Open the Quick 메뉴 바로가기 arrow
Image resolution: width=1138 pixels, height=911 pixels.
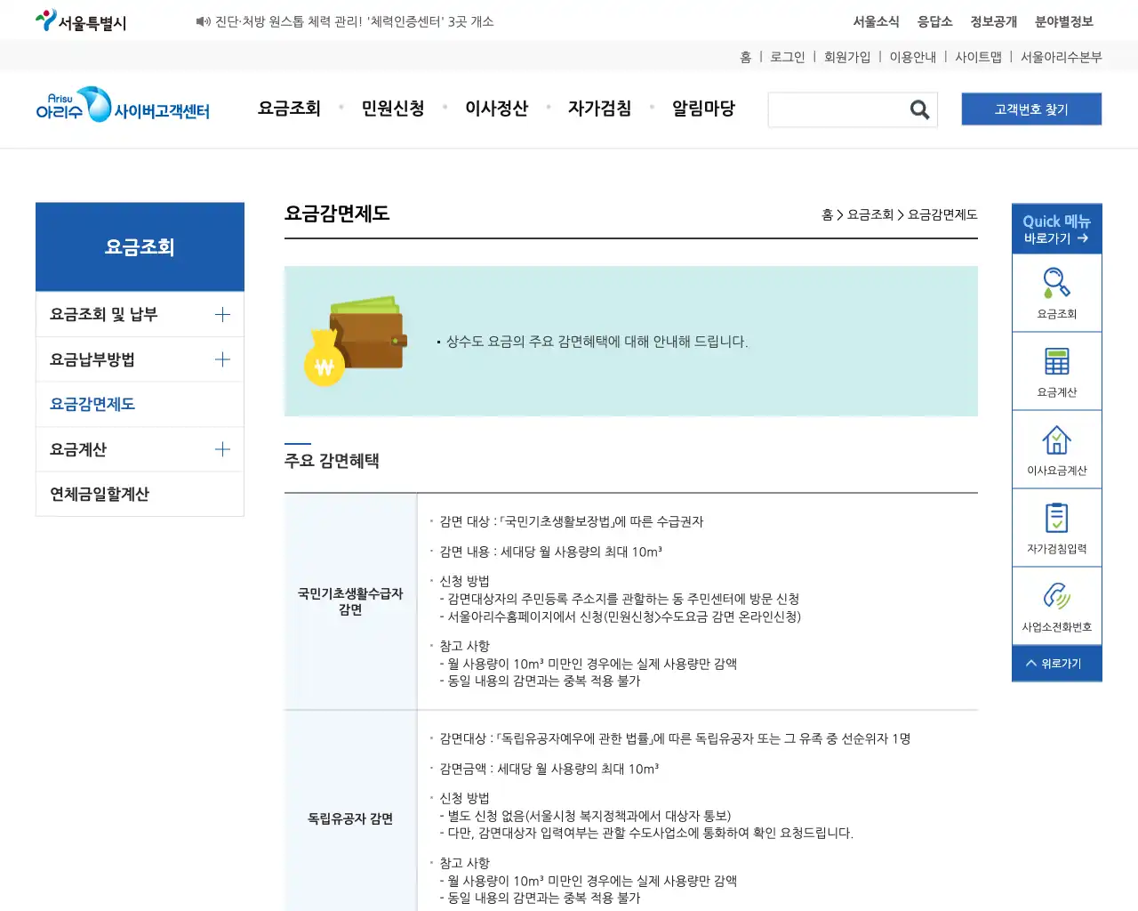[1056, 229]
